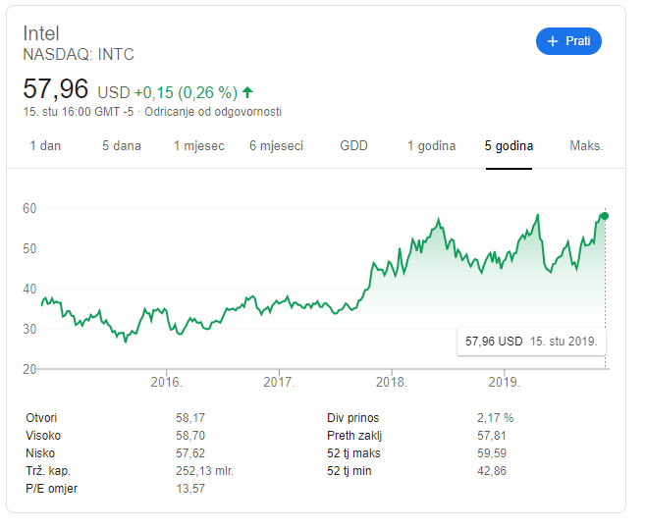Click the Div prinos value 2,17 %

pyautogui.click(x=495, y=418)
